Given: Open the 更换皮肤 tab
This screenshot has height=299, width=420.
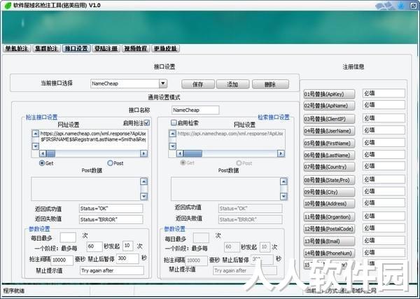Looking at the screenshot, I should tap(165, 48).
